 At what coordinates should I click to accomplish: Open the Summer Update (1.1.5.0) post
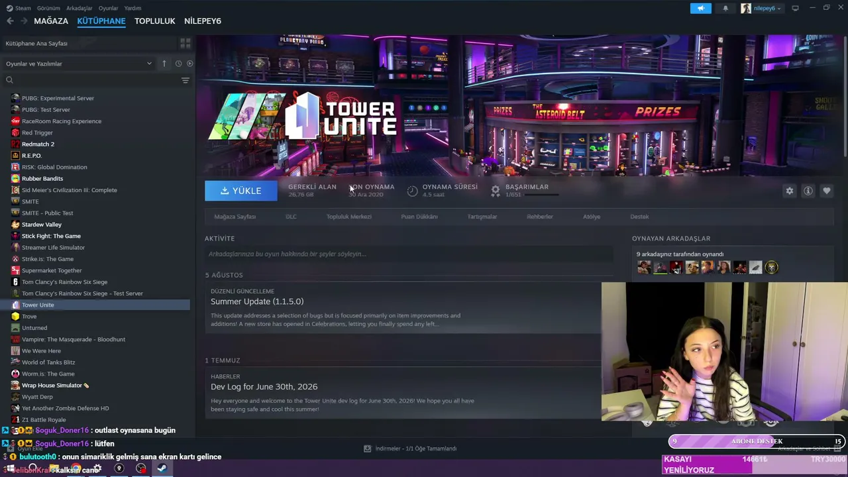(x=257, y=301)
